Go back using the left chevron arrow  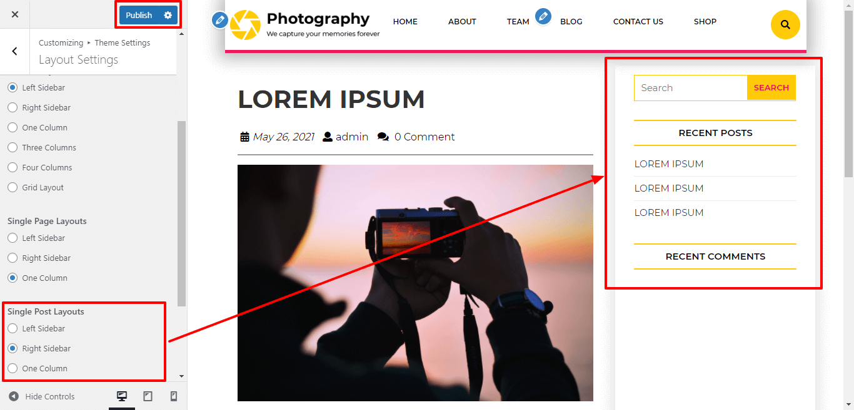[x=15, y=51]
